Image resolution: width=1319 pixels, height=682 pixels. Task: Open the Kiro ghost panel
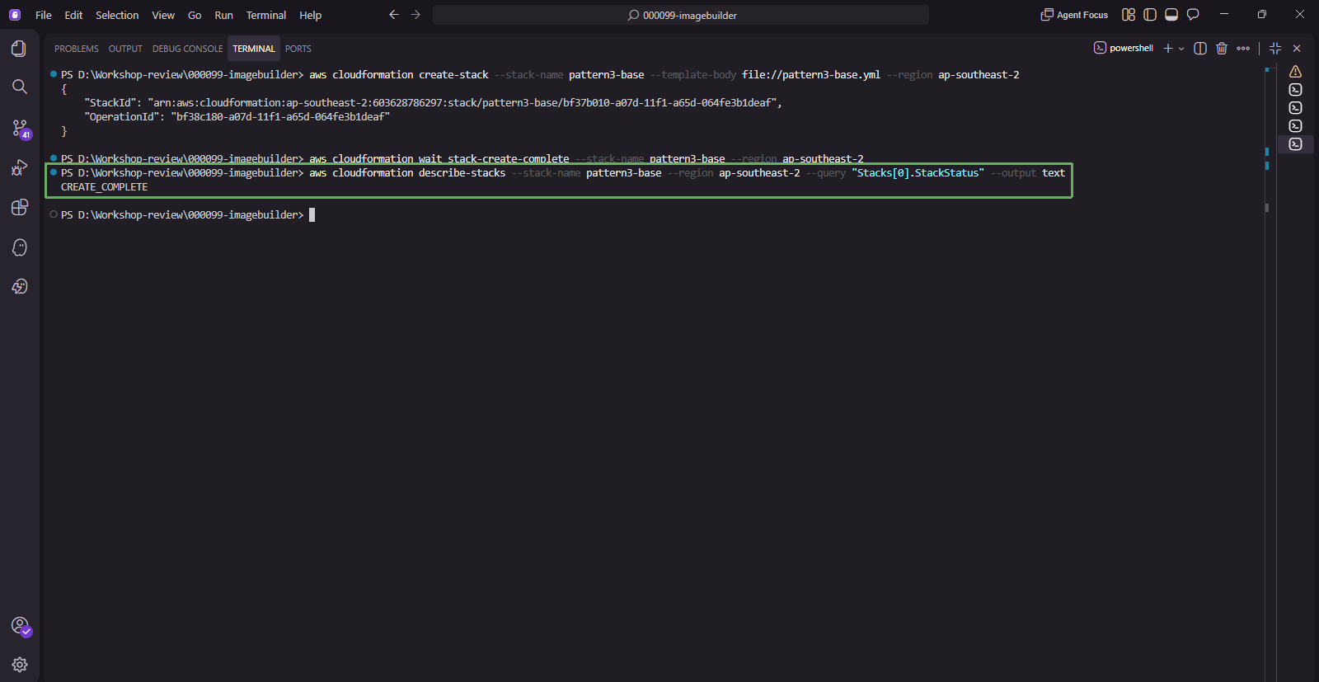(x=19, y=247)
